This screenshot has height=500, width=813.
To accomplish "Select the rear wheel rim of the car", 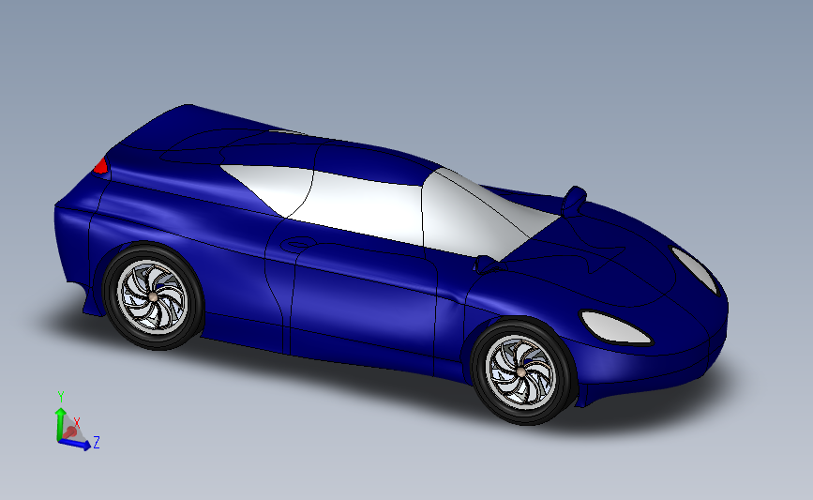I will [153, 296].
